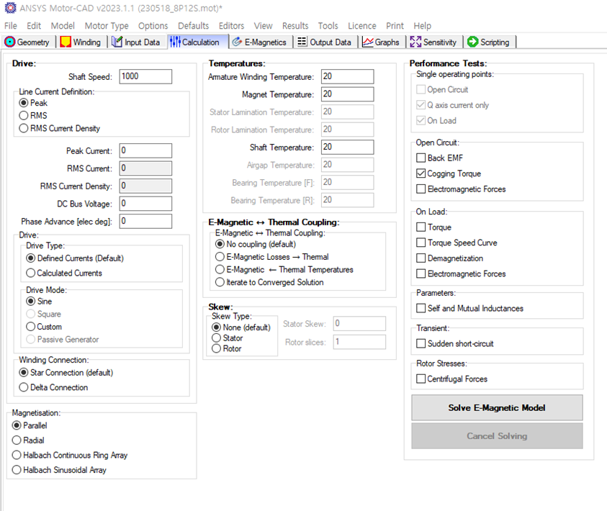Enable On Load Torque checkbox
This screenshot has width=607, height=511.
coord(421,227)
